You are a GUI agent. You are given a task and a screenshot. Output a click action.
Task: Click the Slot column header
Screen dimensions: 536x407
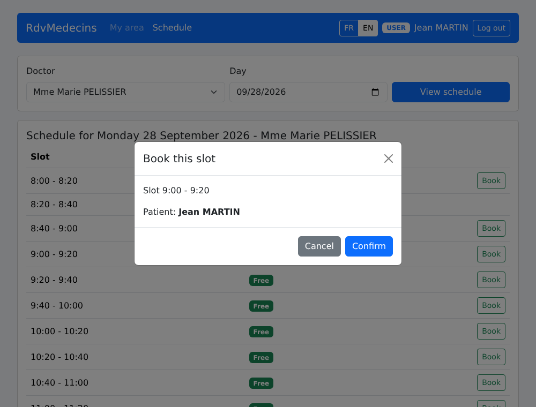click(40, 157)
